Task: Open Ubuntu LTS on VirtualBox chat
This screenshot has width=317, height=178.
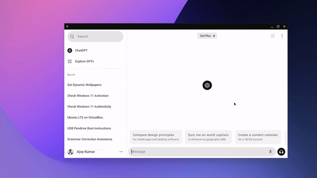Action: pyautogui.click(x=85, y=117)
